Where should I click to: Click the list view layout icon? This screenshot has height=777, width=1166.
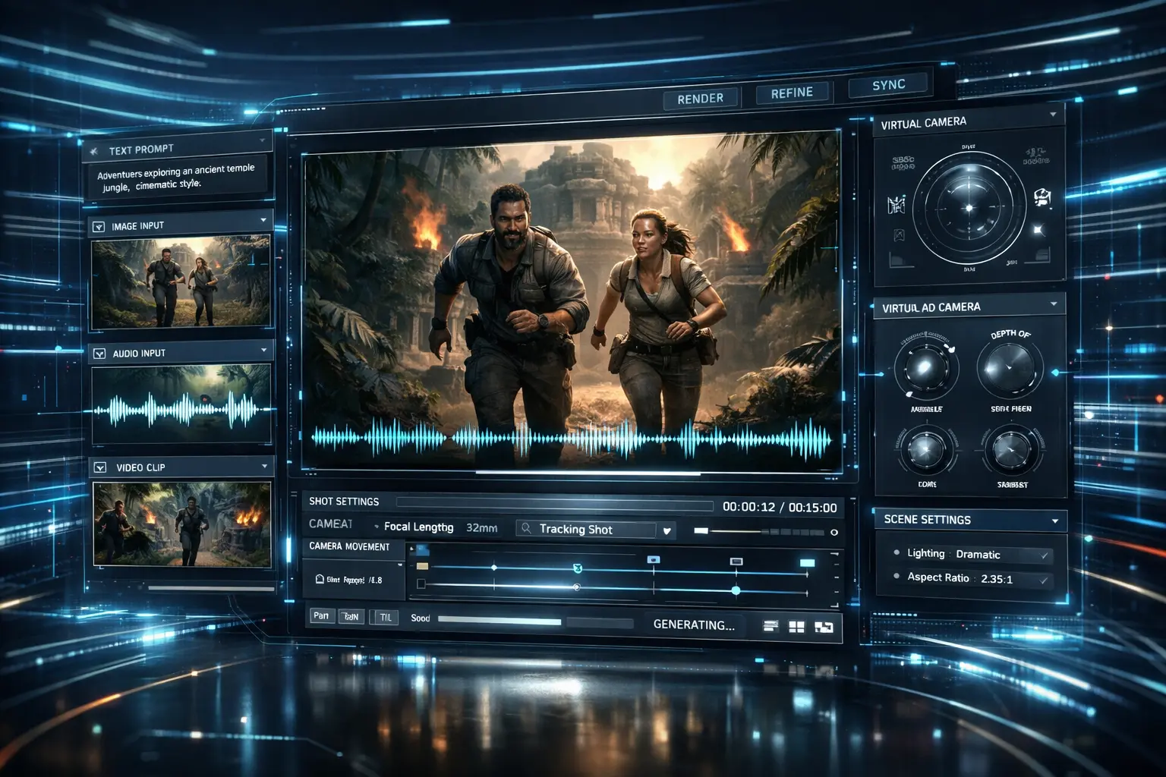pos(771,626)
